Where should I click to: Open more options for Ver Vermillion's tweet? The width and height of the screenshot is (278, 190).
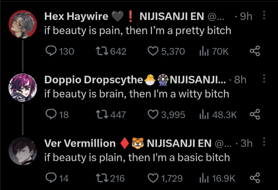click(264, 142)
